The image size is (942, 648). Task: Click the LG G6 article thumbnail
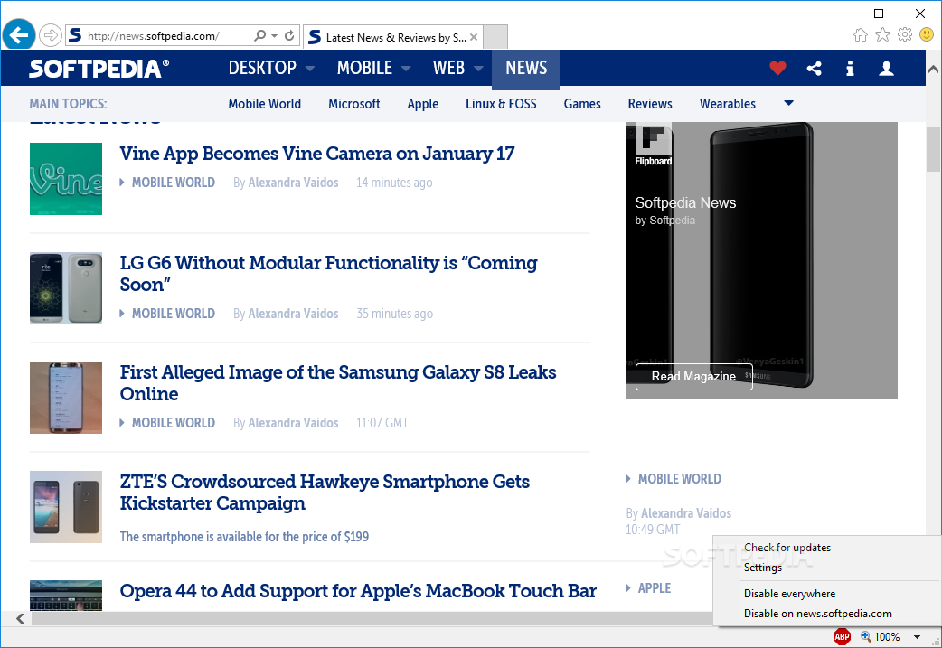[x=66, y=288]
